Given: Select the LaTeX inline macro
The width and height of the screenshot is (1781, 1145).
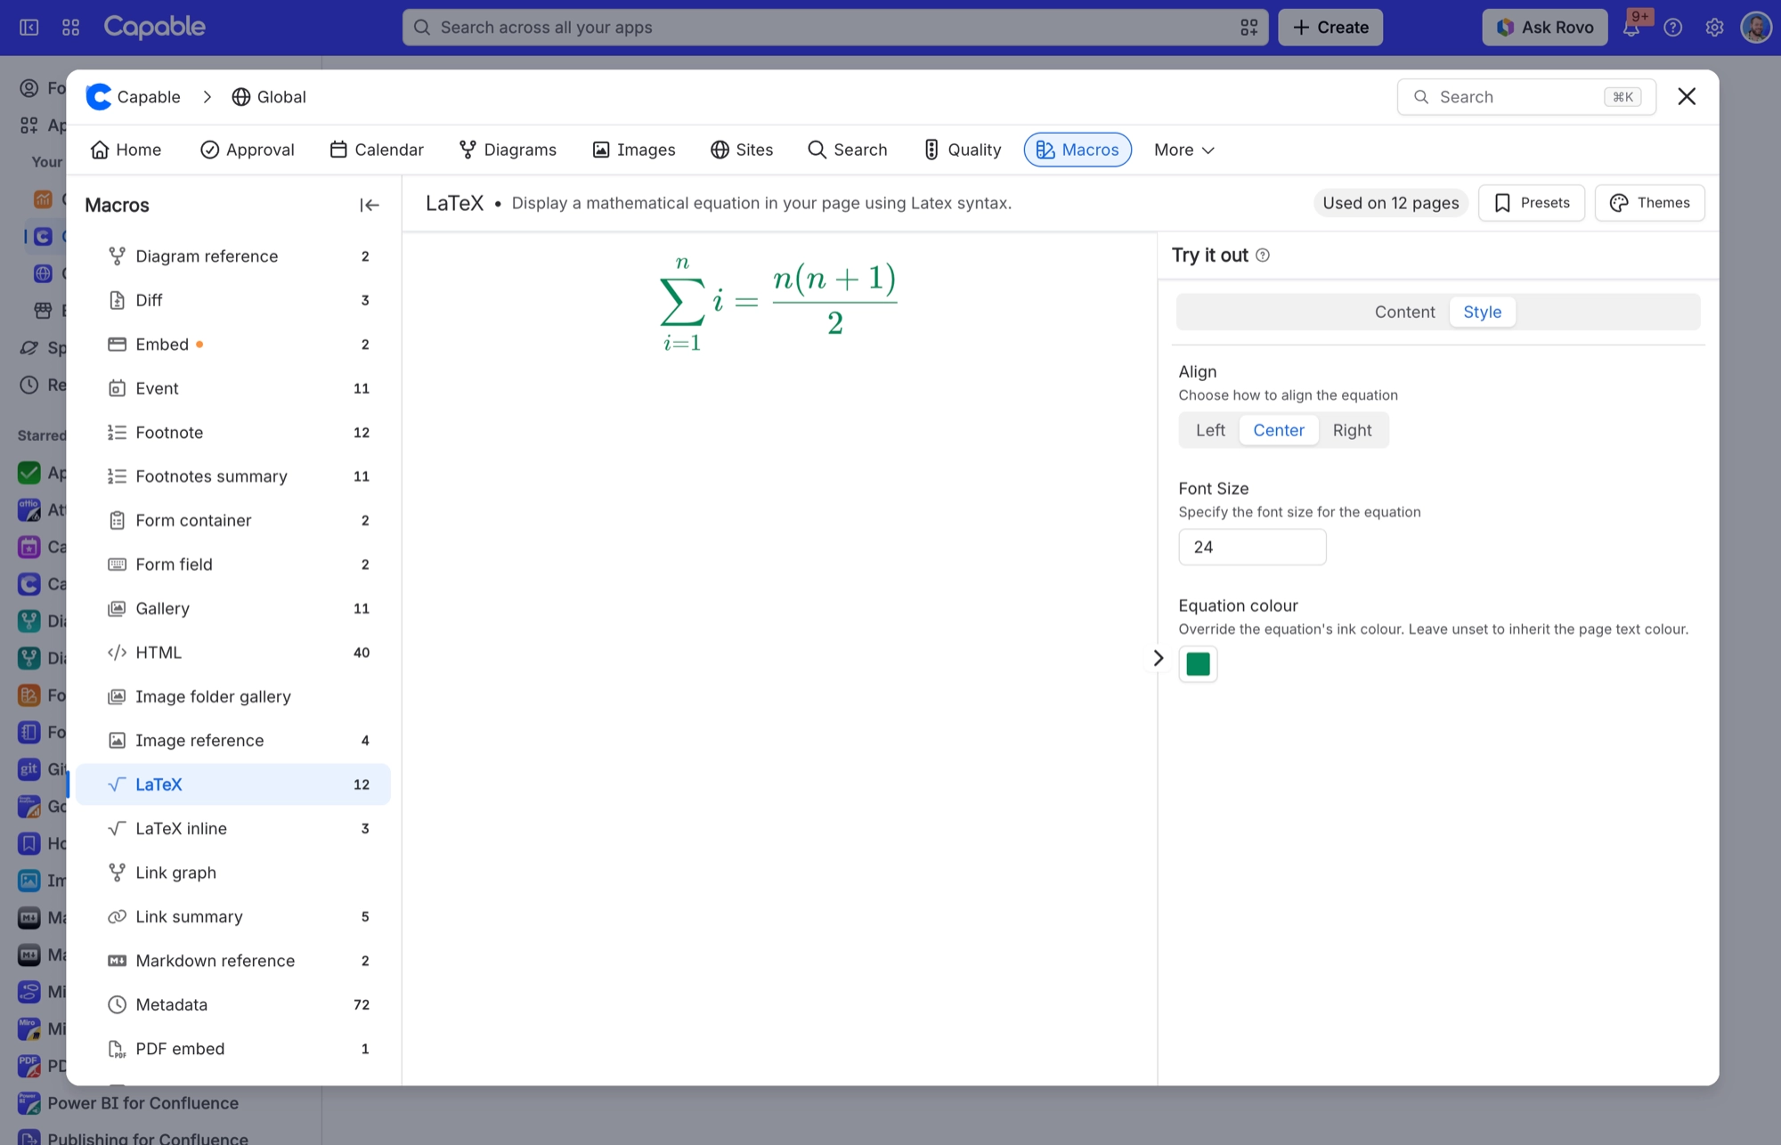Looking at the screenshot, I should tap(233, 829).
